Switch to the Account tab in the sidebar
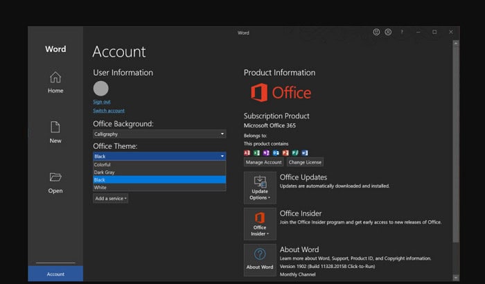Image resolution: width=485 pixels, height=284 pixels. (x=55, y=274)
